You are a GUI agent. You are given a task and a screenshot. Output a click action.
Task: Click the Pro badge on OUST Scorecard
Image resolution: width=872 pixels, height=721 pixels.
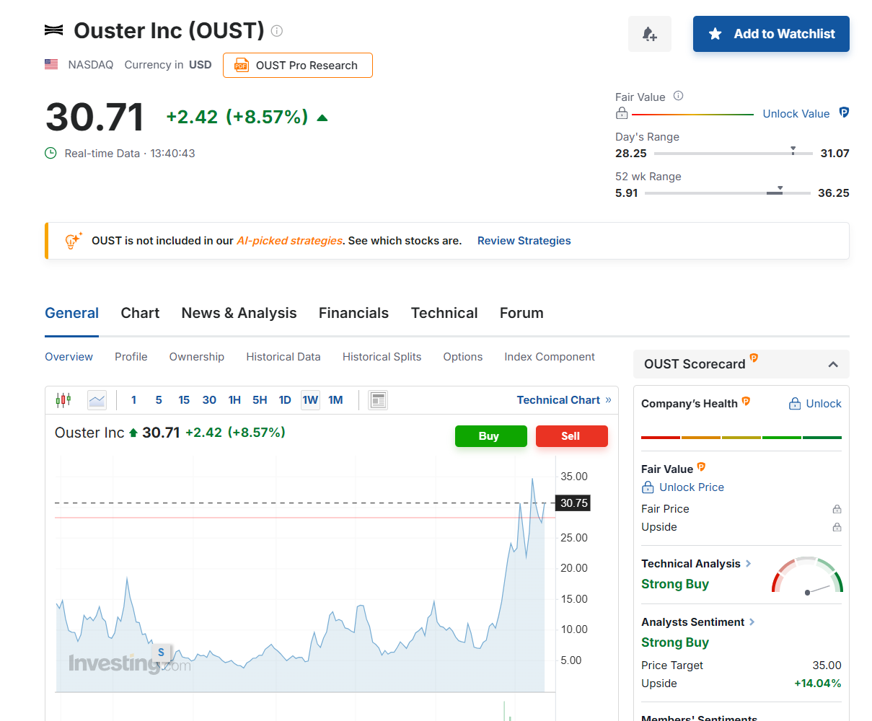pos(754,358)
